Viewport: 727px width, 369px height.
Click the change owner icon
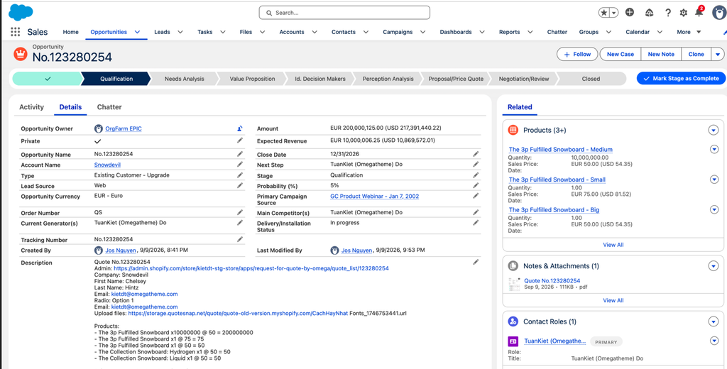pyautogui.click(x=240, y=129)
